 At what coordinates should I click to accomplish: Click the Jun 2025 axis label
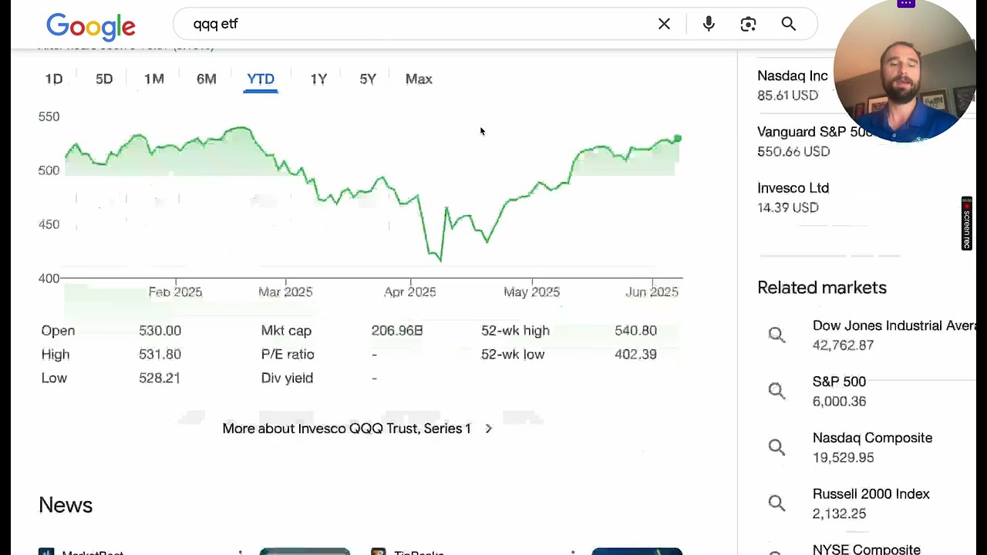(652, 292)
